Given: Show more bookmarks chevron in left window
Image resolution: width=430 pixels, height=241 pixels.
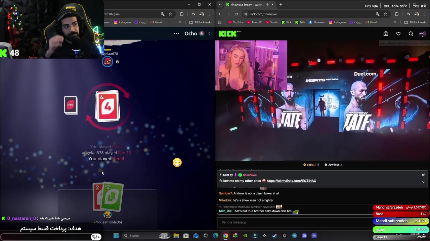Looking at the screenshot, I should 180,22.
